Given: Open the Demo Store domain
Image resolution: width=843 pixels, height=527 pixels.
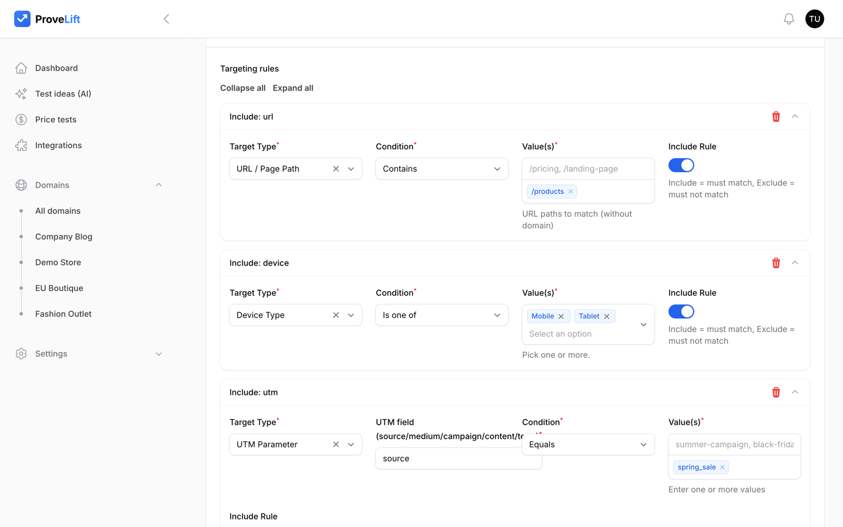Looking at the screenshot, I should pyautogui.click(x=58, y=262).
